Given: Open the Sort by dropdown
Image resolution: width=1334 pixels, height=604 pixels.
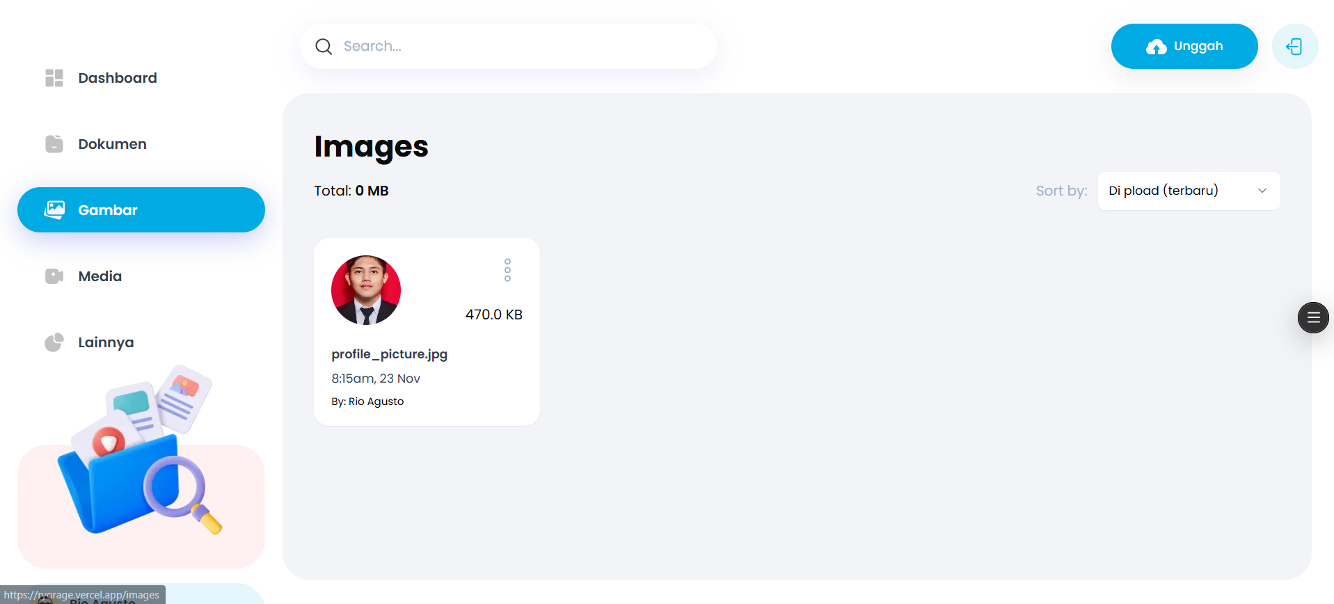Looking at the screenshot, I should point(1188,191).
